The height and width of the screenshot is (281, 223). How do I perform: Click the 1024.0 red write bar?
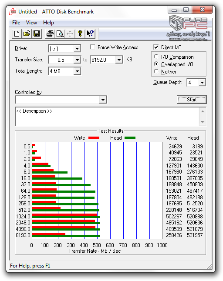(64, 214)
